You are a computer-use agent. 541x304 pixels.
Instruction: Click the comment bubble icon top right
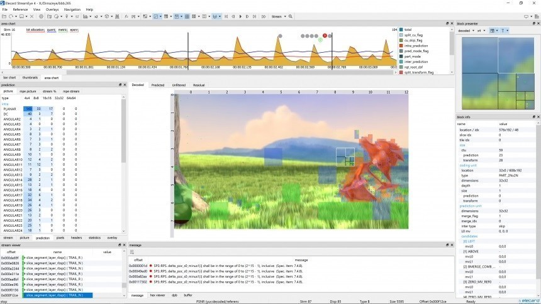pos(526,16)
